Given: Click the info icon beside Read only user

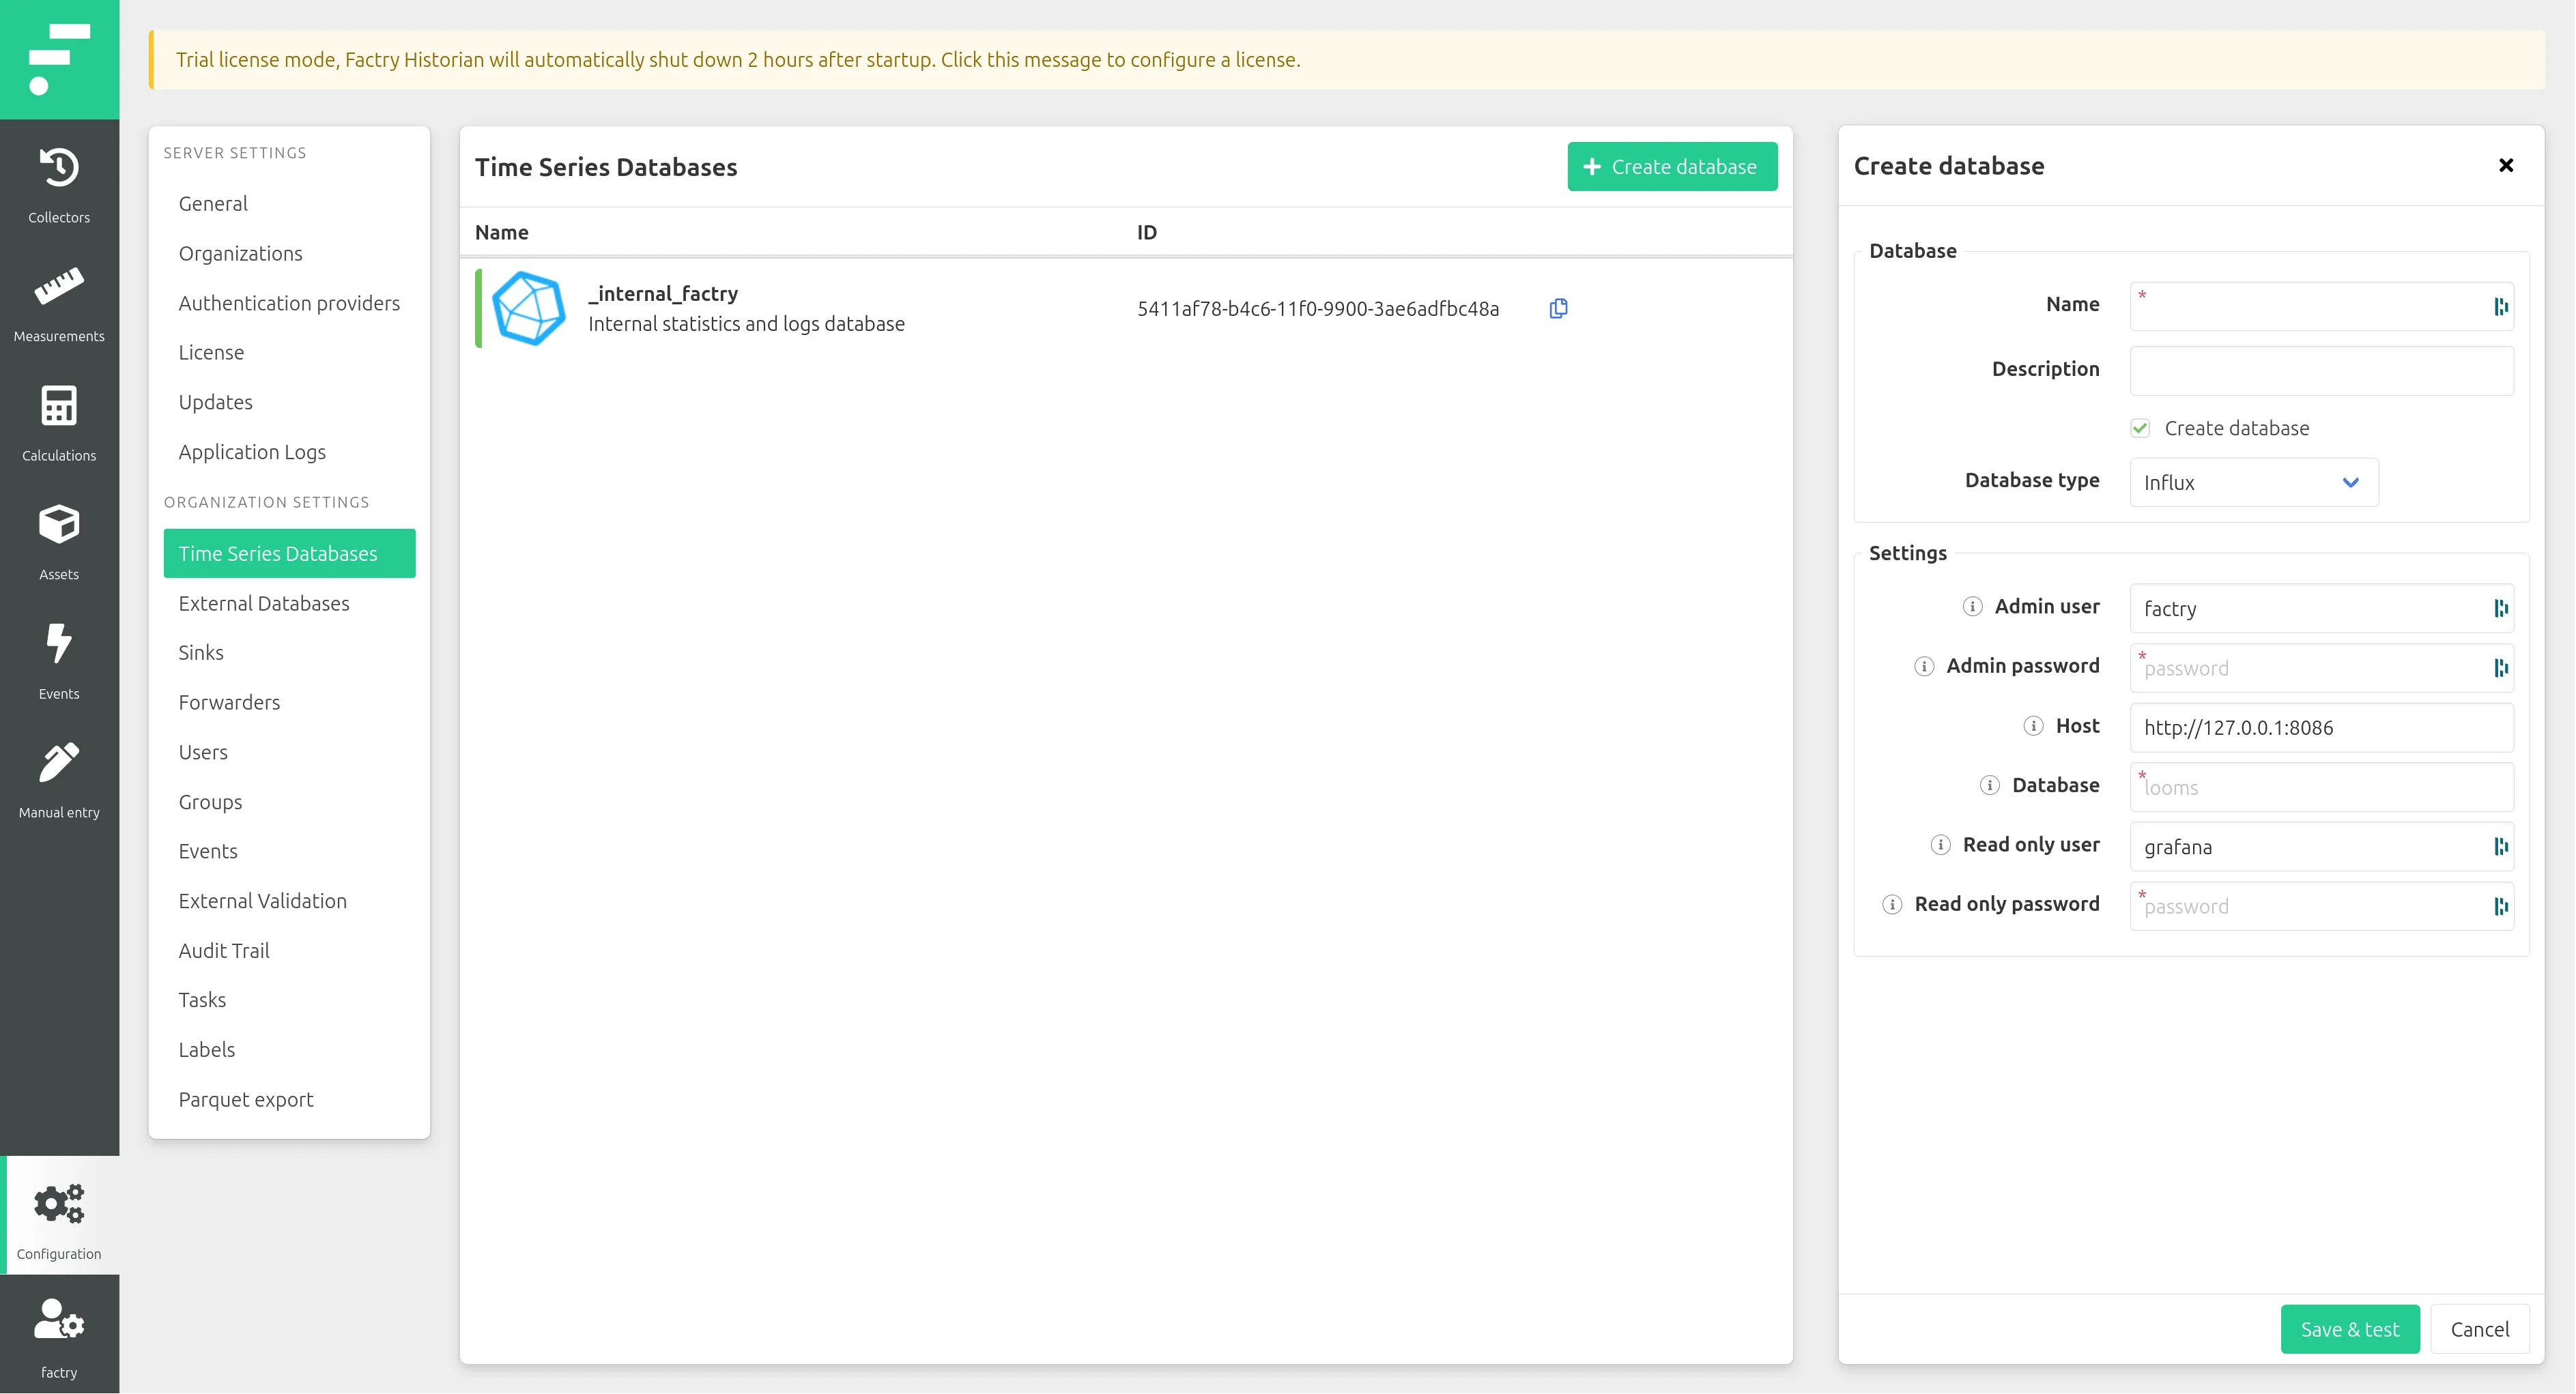Looking at the screenshot, I should tap(1940, 845).
